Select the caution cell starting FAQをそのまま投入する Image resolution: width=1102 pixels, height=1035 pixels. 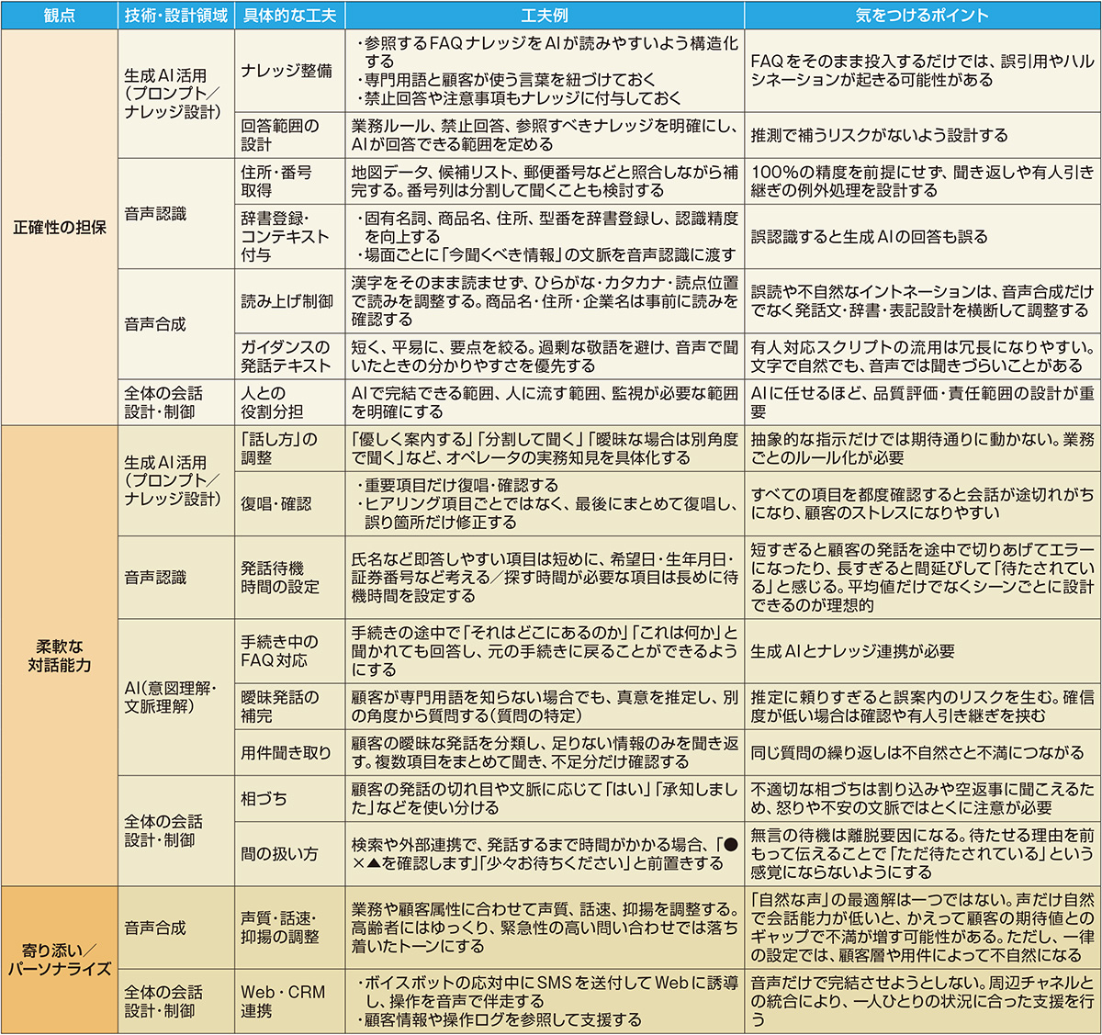922,71
